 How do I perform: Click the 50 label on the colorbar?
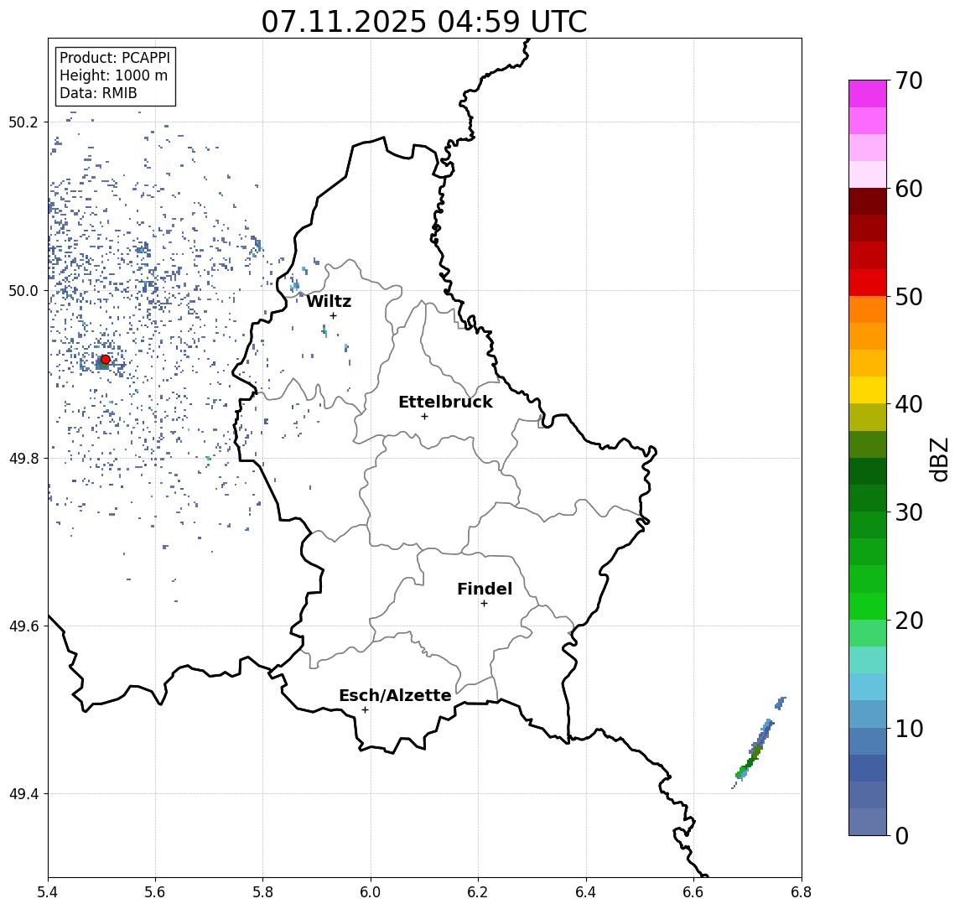click(x=908, y=297)
